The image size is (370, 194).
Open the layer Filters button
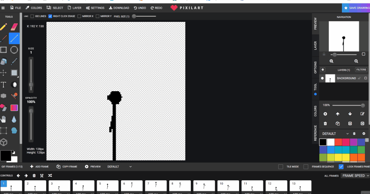[x=361, y=70]
